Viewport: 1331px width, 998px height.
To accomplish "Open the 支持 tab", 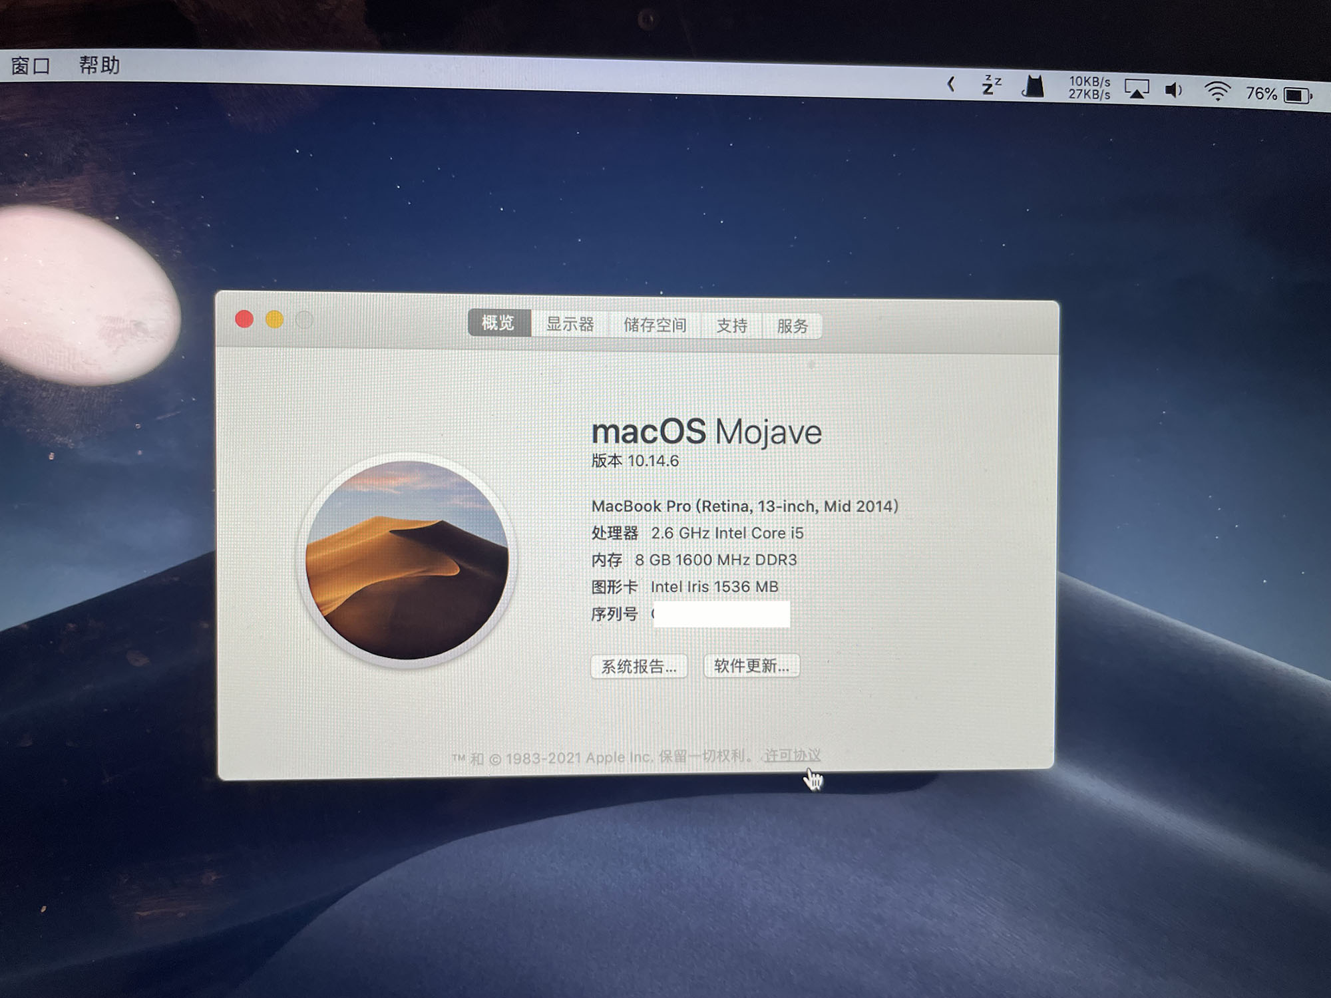I will coord(731,325).
